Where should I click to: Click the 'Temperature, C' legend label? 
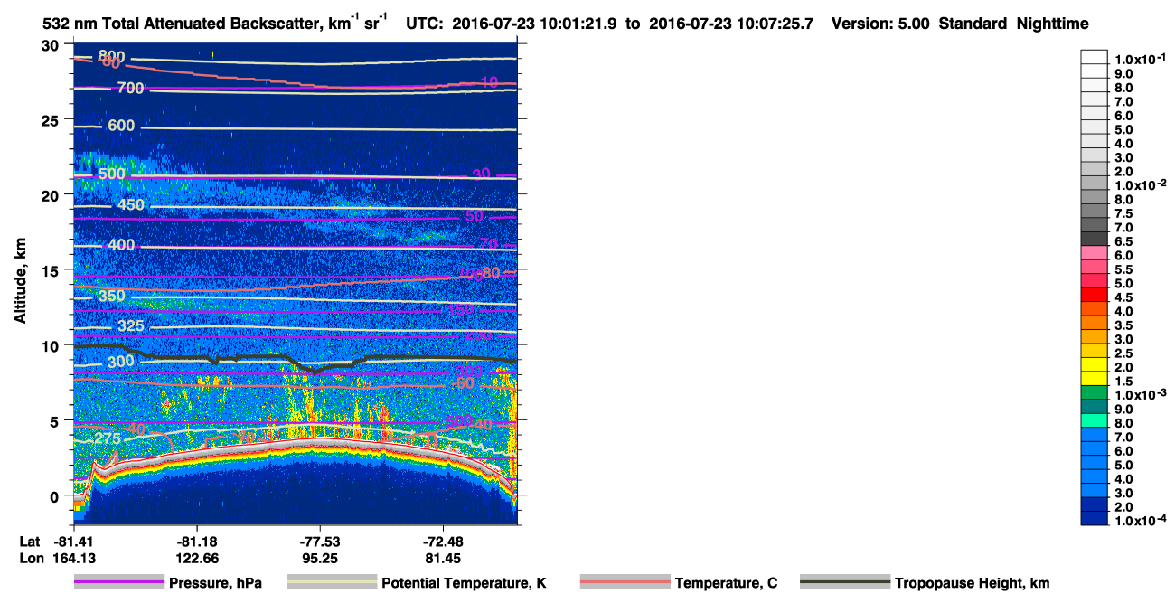pyautogui.click(x=726, y=583)
